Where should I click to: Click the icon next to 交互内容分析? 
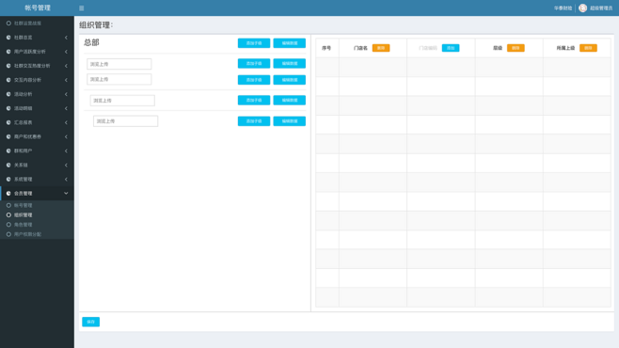pyautogui.click(x=8, y=80)
